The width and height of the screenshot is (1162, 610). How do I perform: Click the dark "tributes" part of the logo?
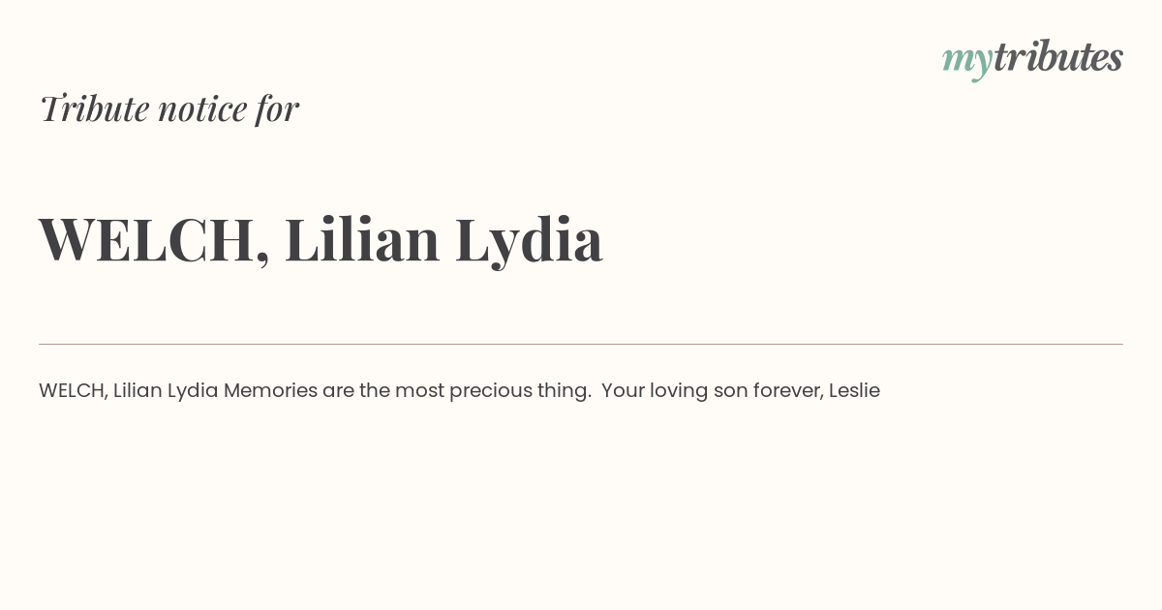click(1058, 57)
